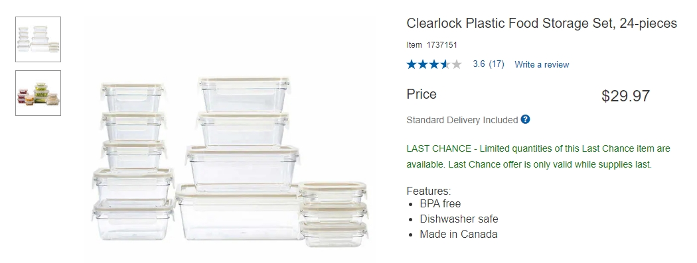Select the food-filled containers thumbnail

pyautogui.click(x=39, y=93)
